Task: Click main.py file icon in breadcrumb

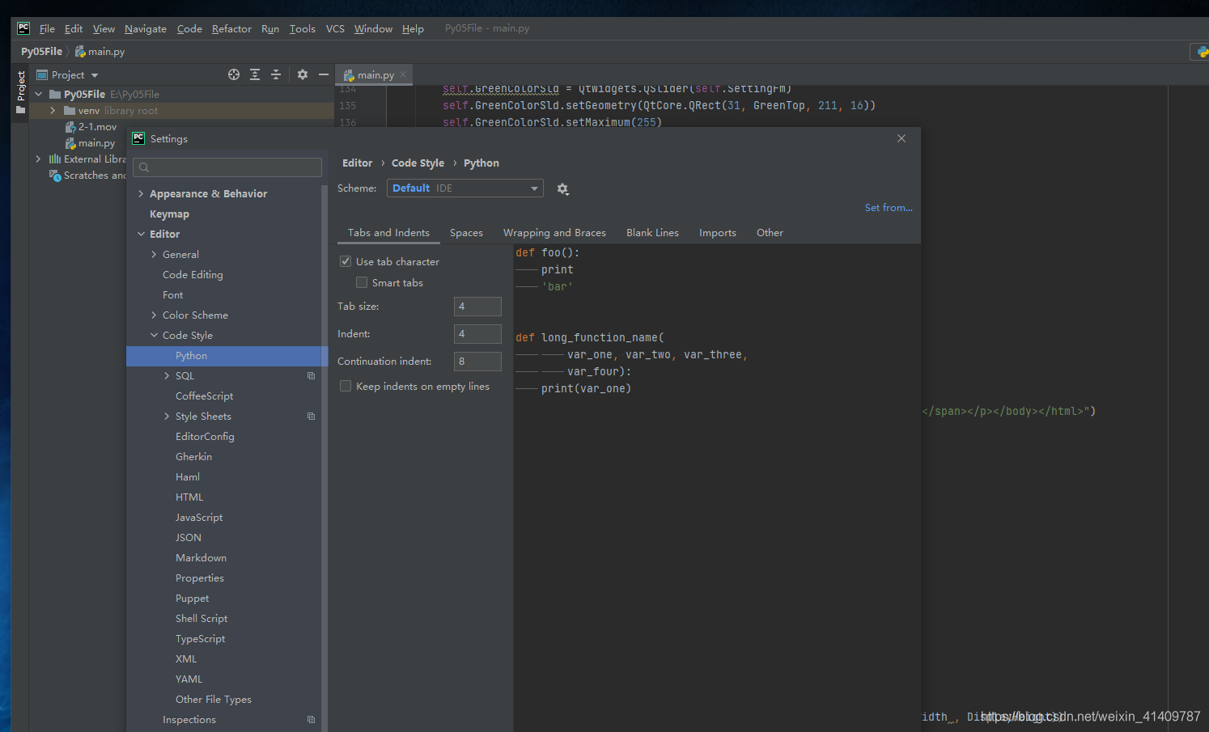Action: coord(80,52)
